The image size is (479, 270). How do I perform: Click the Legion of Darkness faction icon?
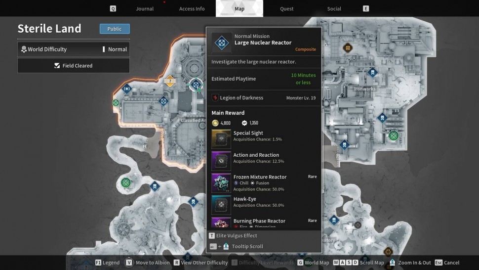(215, 98)
